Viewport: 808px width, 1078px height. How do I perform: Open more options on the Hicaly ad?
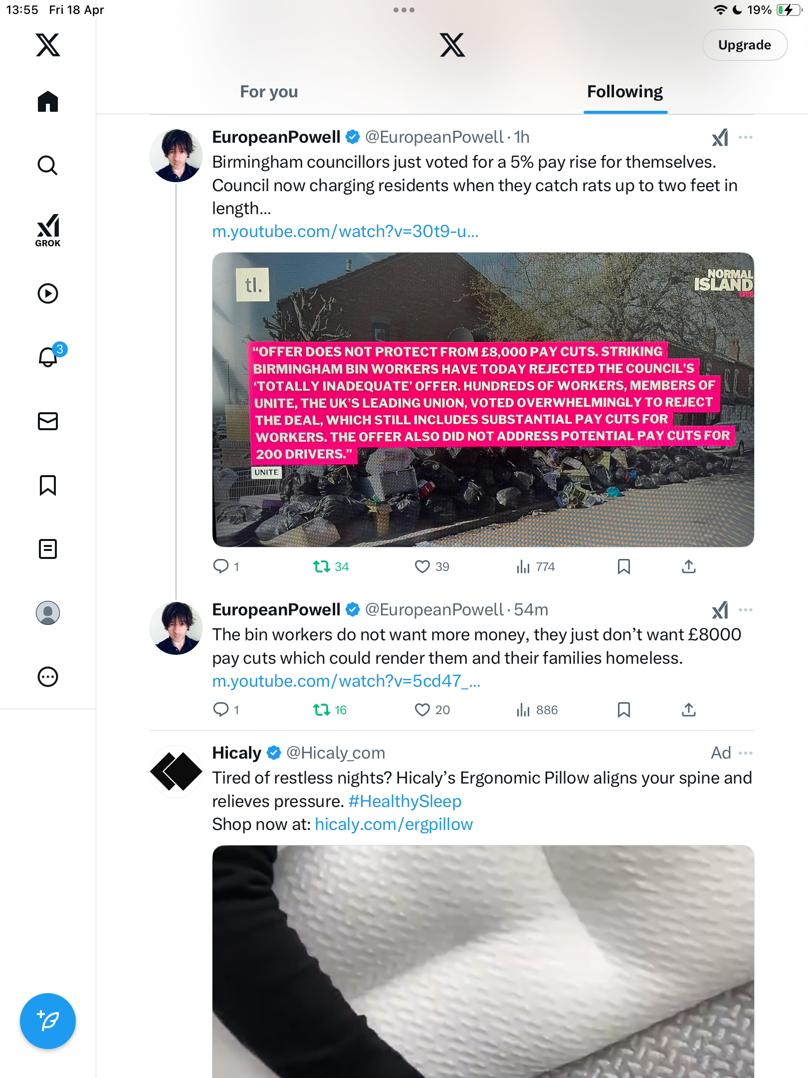(x=745, y=753)
